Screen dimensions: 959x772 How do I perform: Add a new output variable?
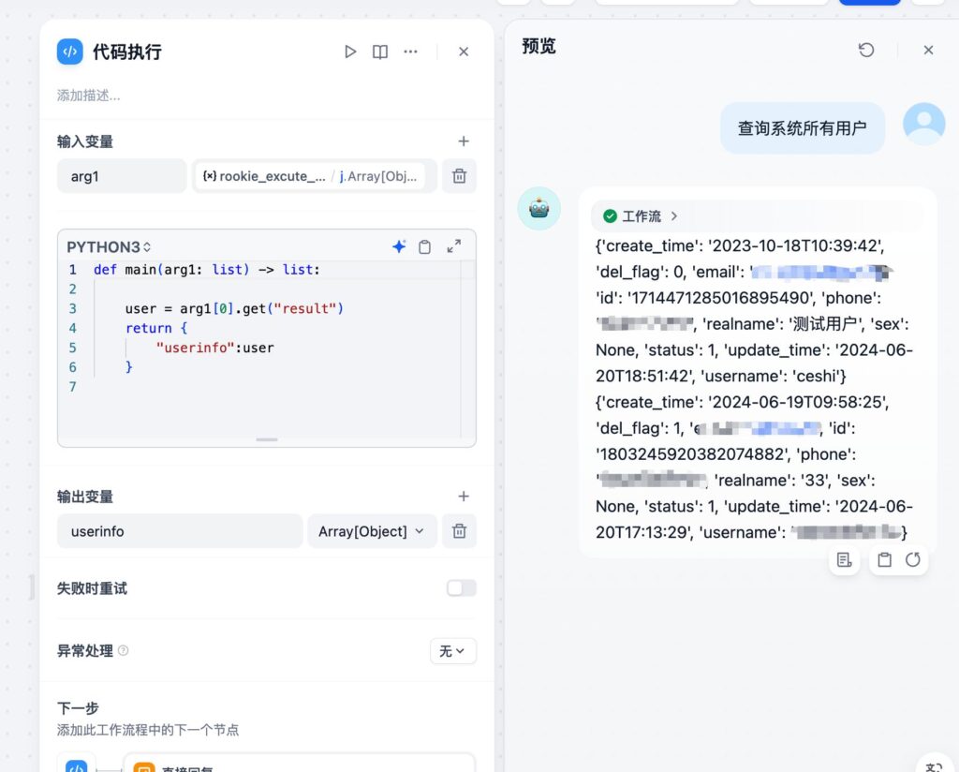(x=463, y=497)
